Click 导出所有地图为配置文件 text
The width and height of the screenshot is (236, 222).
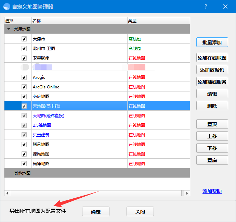coord(38,211)
